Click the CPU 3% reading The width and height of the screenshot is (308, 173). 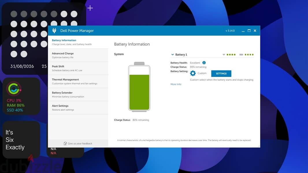(14, 101)
